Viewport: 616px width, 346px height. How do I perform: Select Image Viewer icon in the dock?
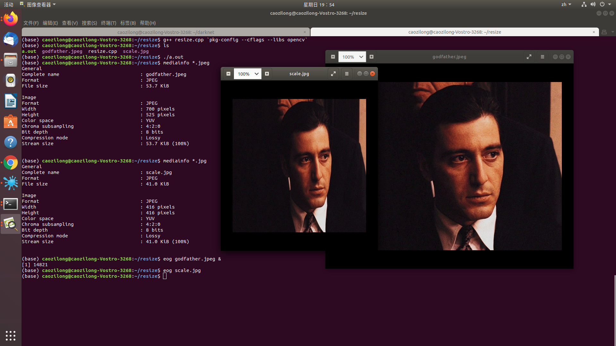pyautogui.click(x=11, y=224)
